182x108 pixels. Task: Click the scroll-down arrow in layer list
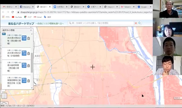click(x=32, y=88)
